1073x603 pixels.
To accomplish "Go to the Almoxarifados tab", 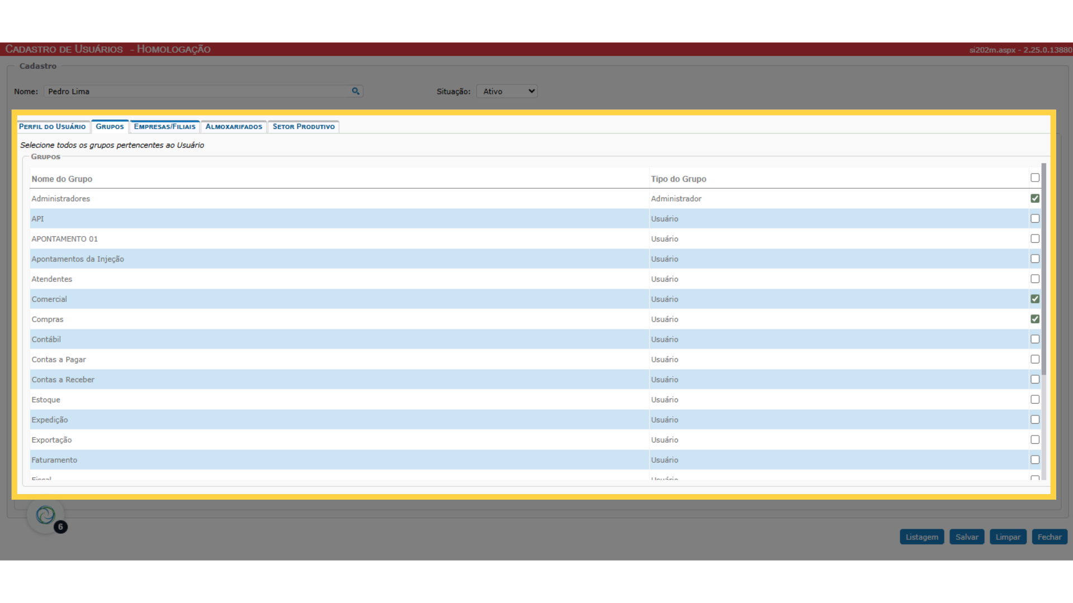I will (234, 127).
